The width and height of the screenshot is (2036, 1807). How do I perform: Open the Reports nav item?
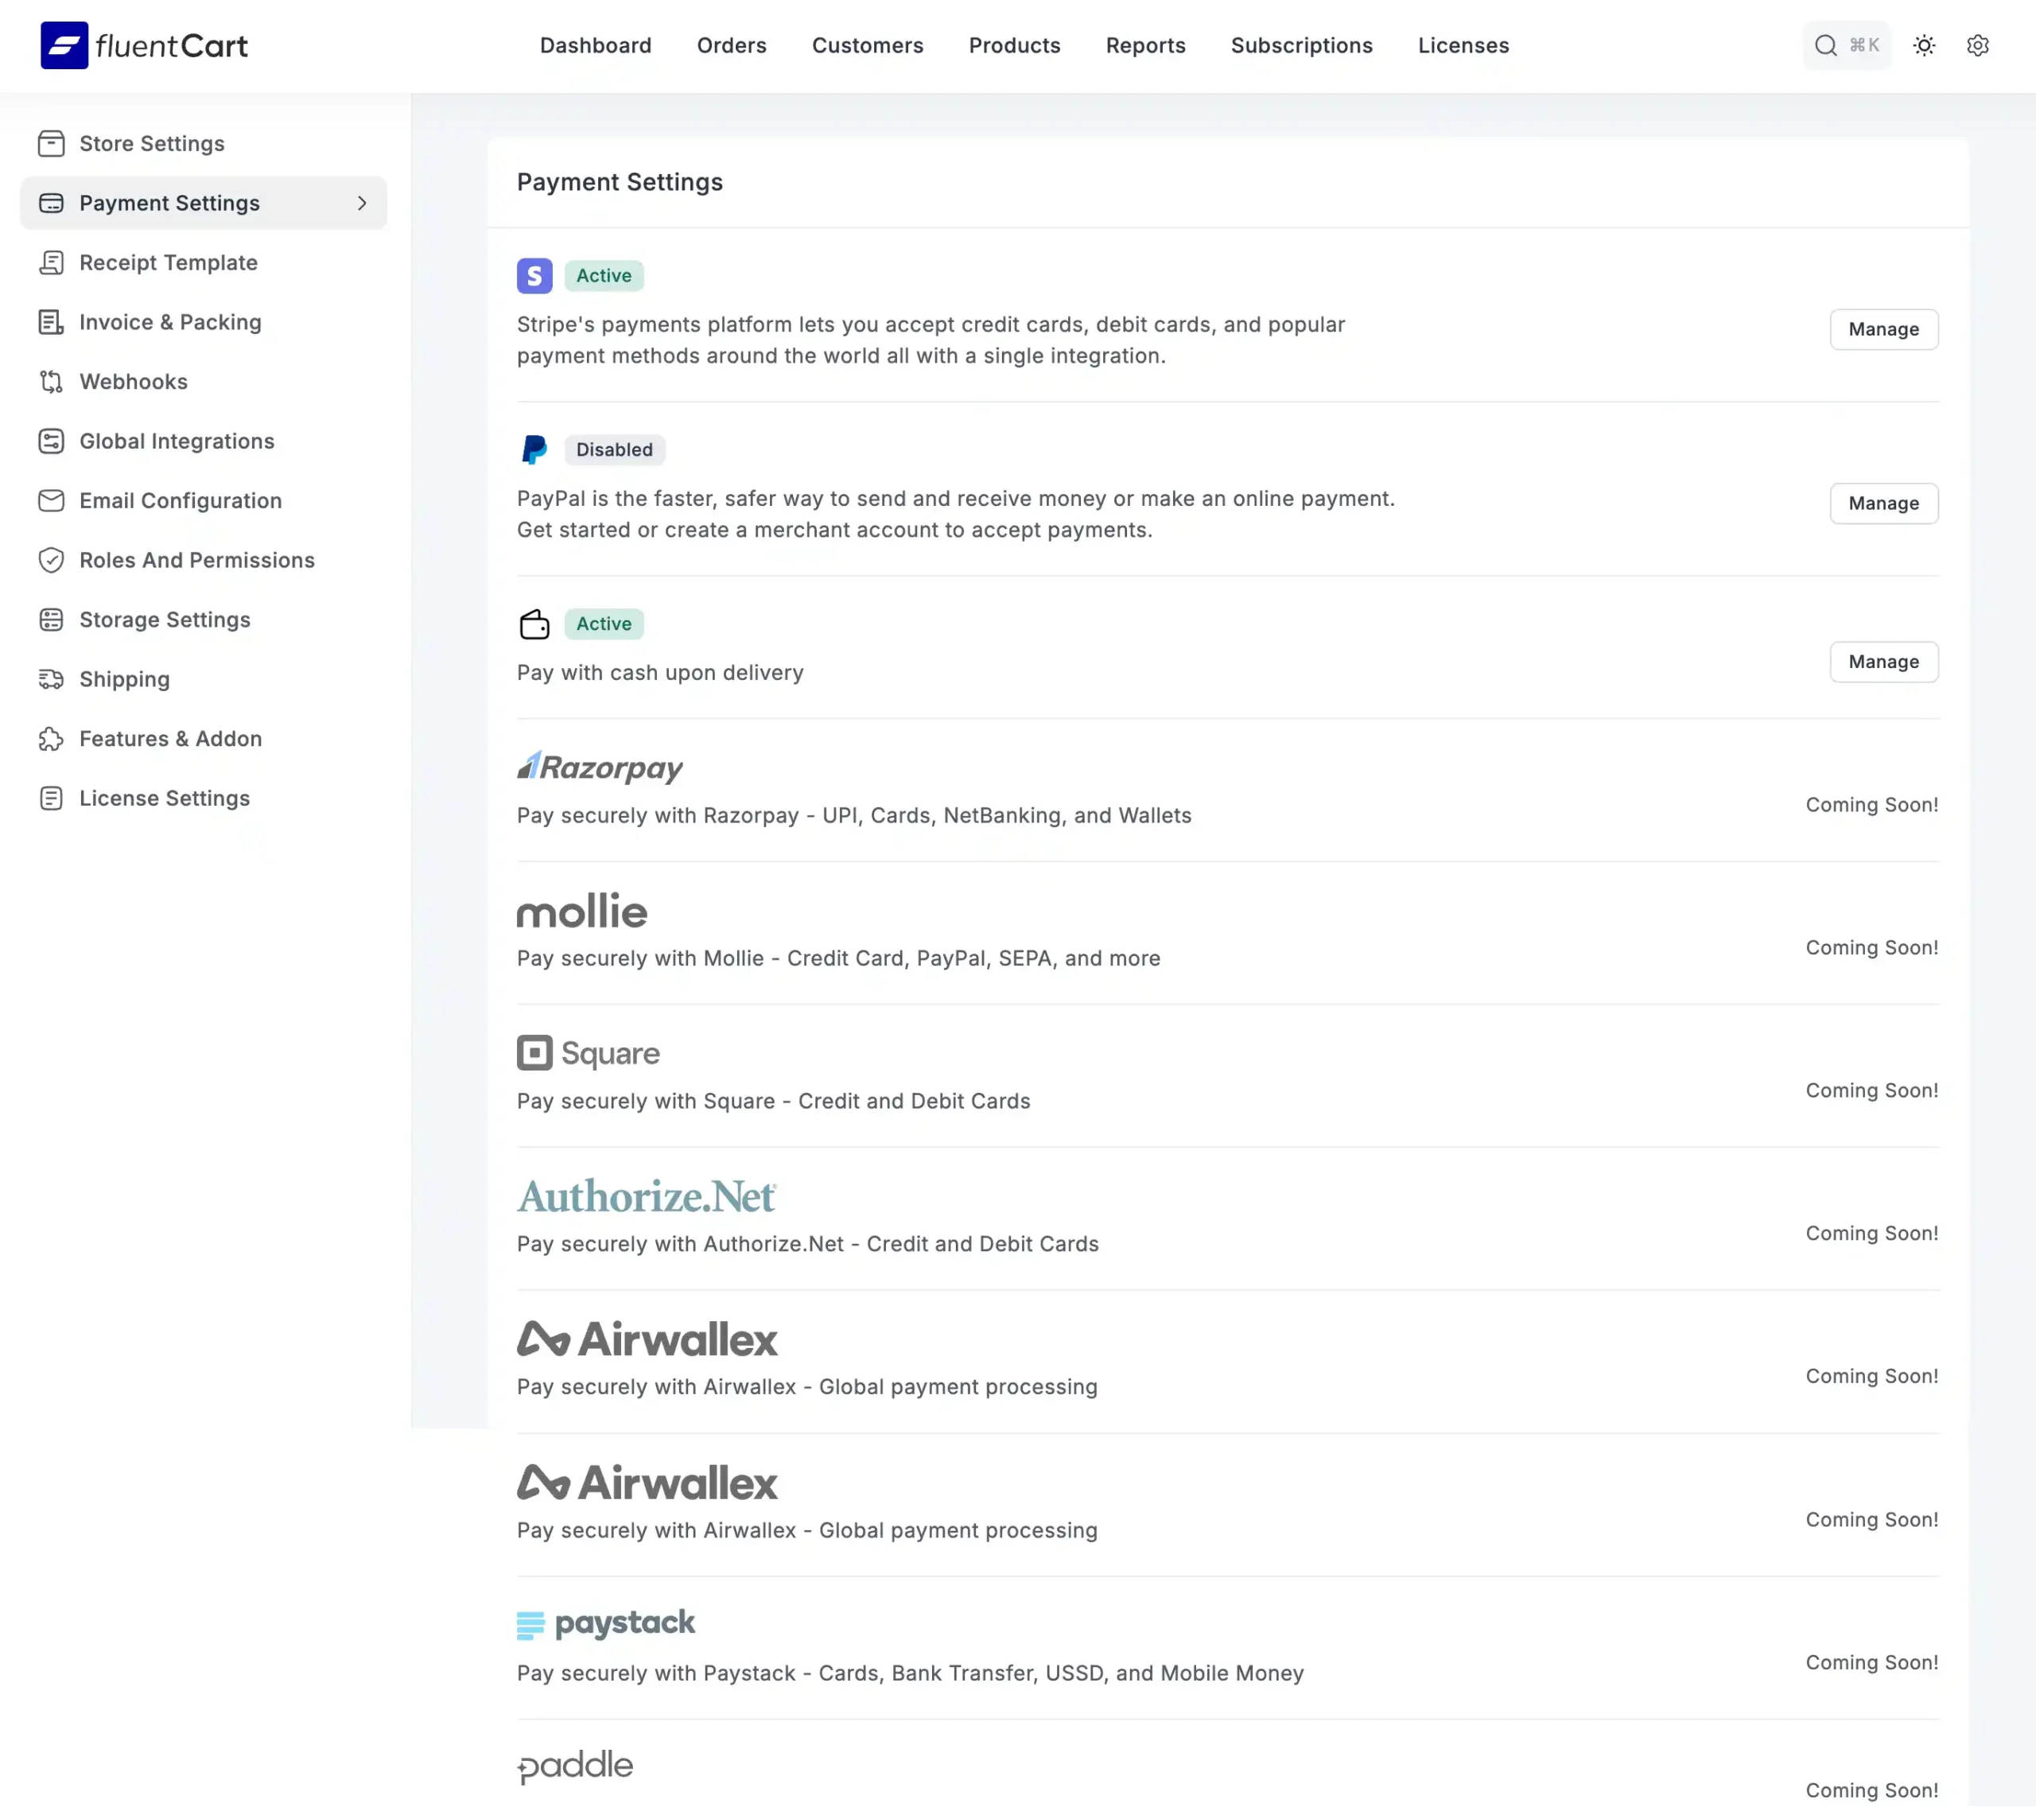[x=1145, y=45]
